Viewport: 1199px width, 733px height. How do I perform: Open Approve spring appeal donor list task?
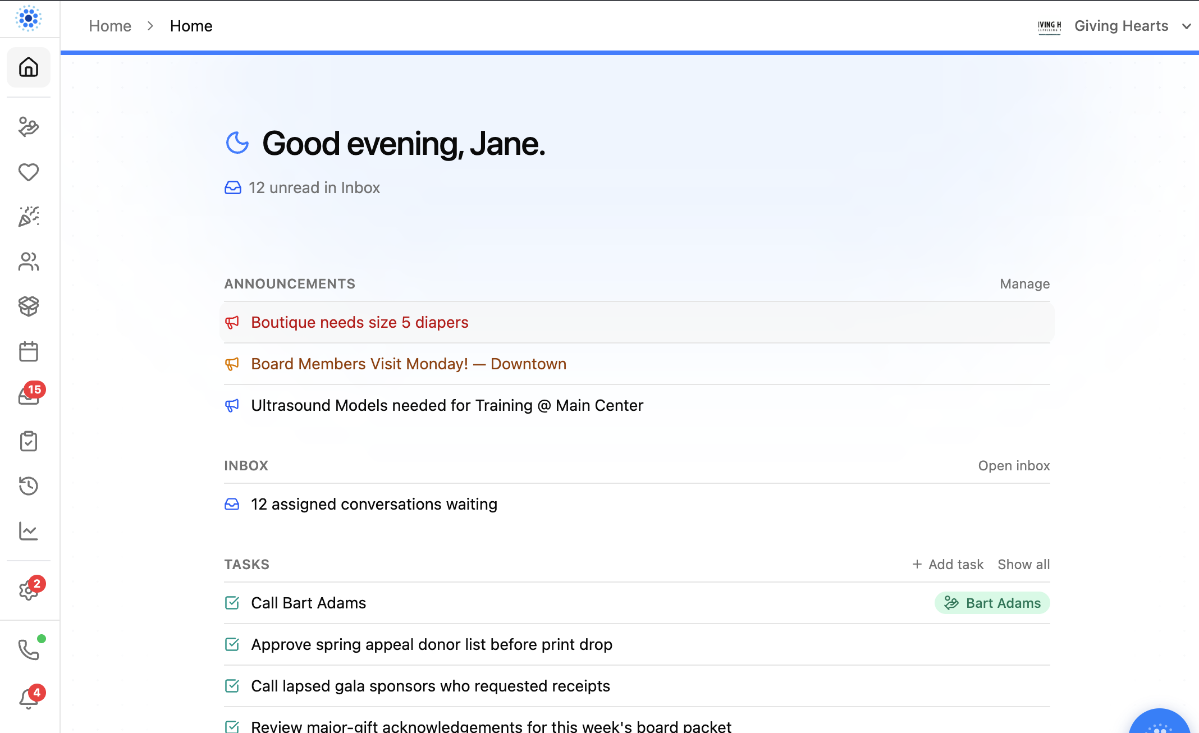432,644
